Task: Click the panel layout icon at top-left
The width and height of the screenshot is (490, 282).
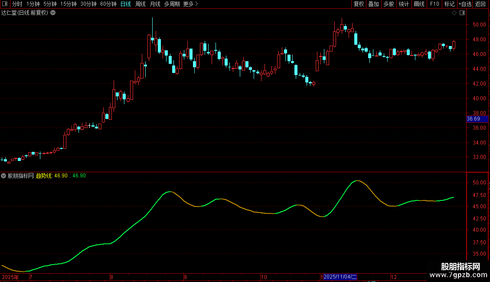Action: click(5, 4)
